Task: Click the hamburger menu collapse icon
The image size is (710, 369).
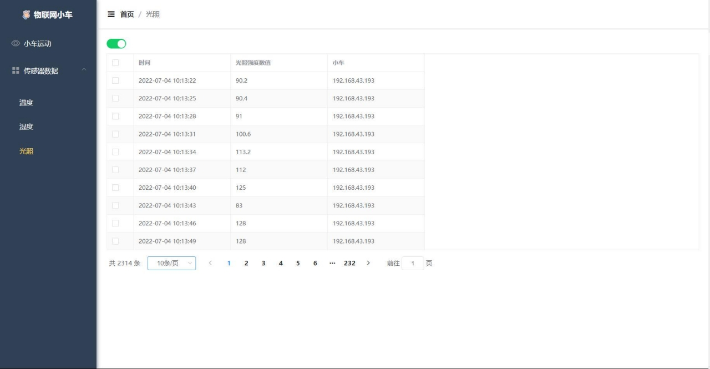Action: click(111, 14)
